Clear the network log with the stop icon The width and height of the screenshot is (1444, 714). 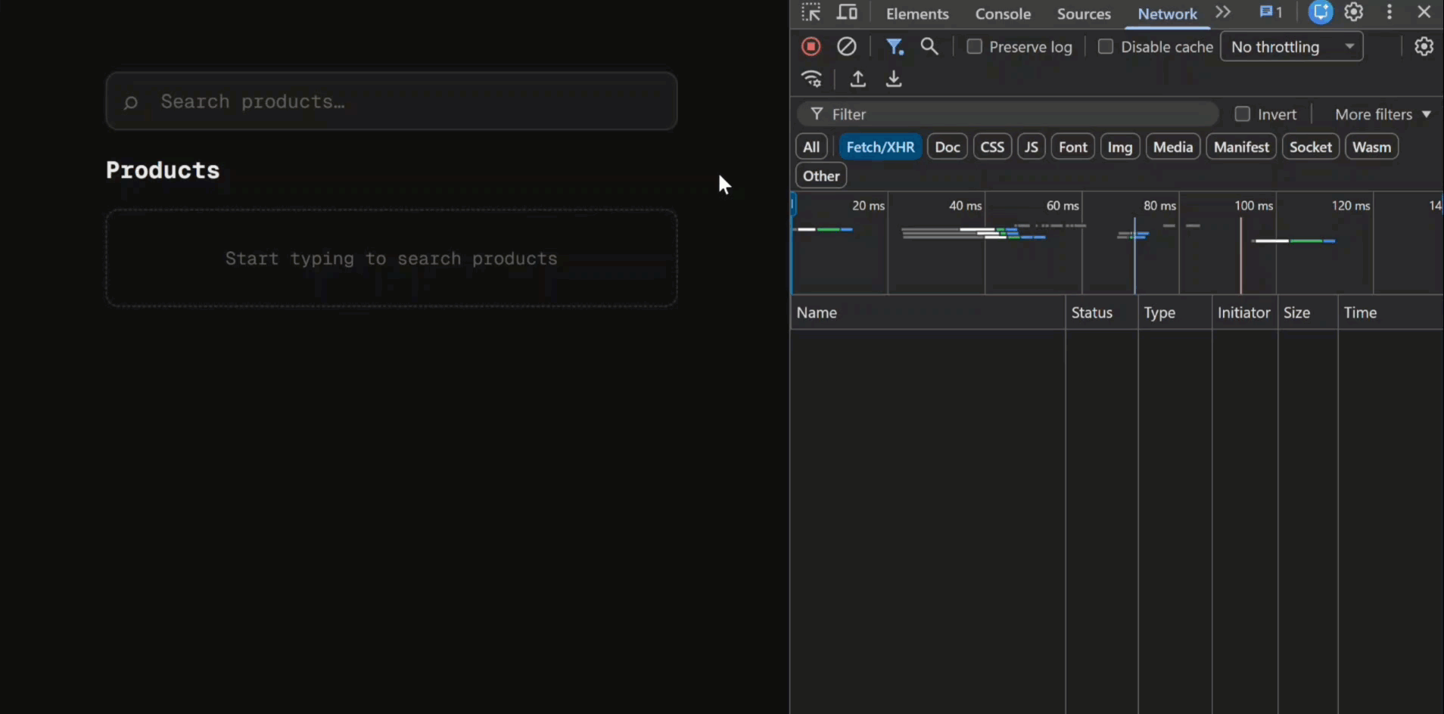pos(845,46)
